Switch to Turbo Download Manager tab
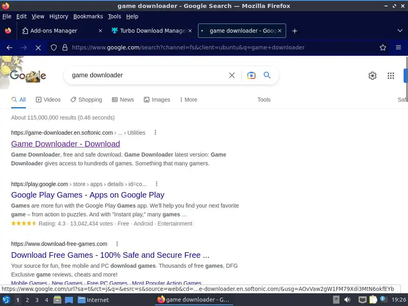This screenshot has height=306, width=408. pyautogui.click(x=152, y=31)
